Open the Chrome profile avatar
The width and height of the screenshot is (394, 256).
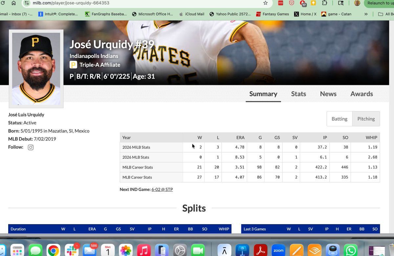tap(357, 3)
